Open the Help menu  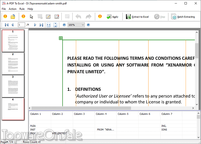(30, 9)
